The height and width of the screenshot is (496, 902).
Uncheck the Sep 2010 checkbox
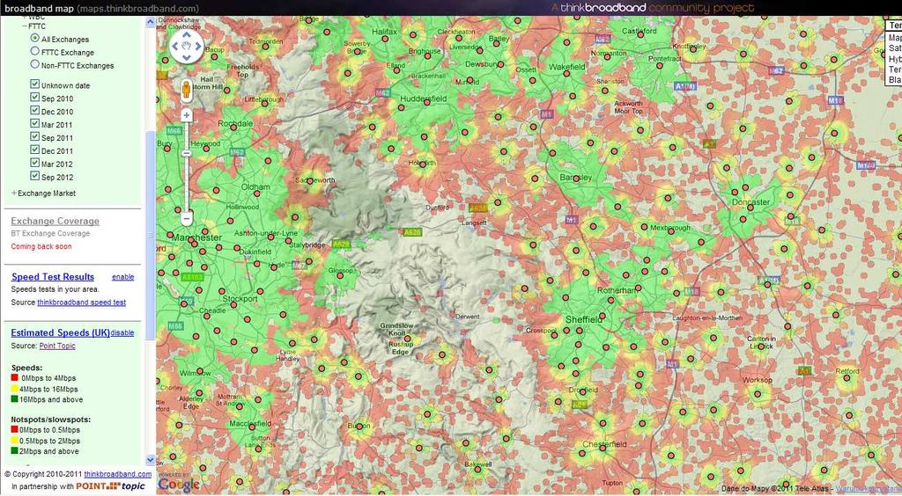coord(35,98)
